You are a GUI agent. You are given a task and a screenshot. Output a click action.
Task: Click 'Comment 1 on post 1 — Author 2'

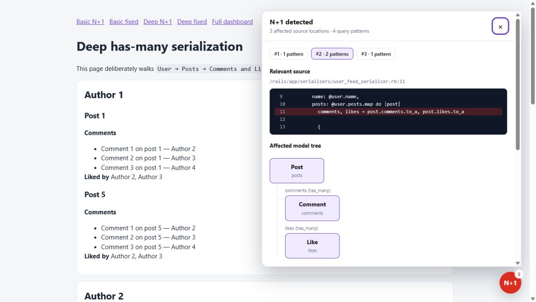(x=148, y=149)
